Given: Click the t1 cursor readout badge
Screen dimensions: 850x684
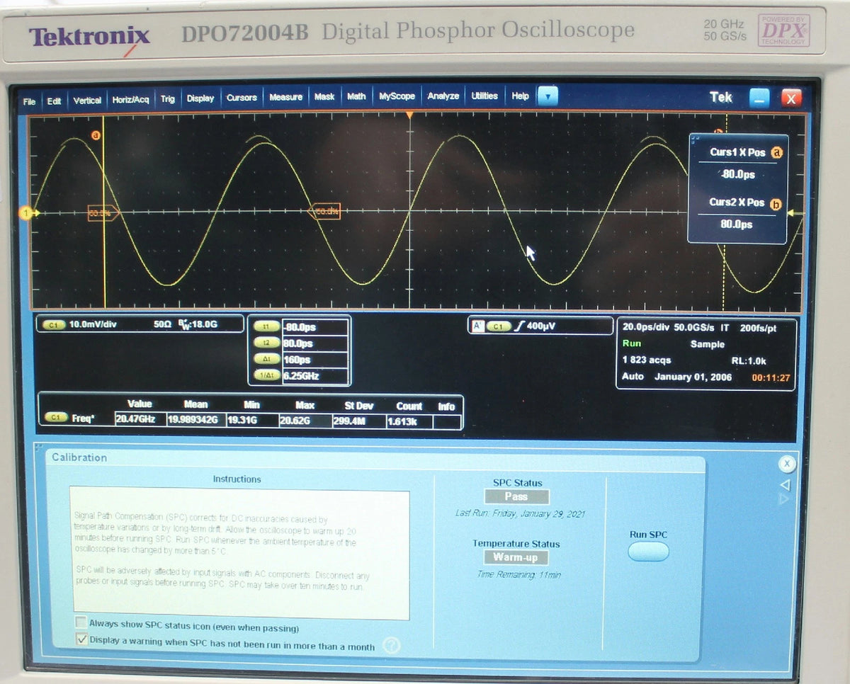Looking at the screenshot, I should click(266, 326).
